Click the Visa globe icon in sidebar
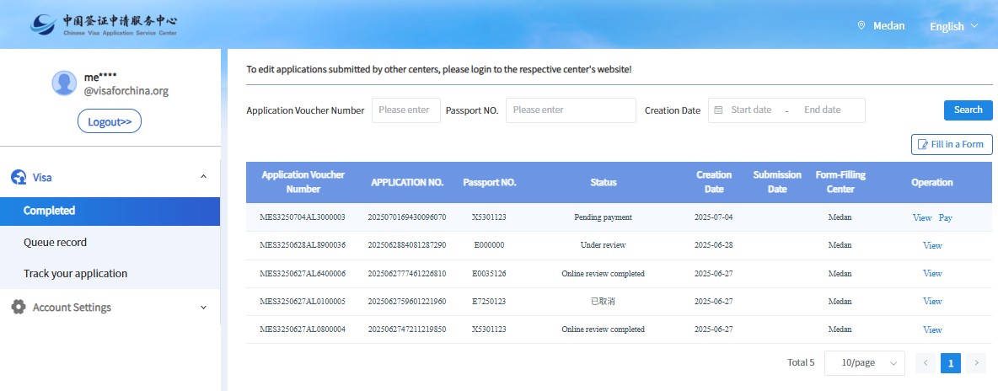Viewport: 998px width, 391px height. coord(19,177)
